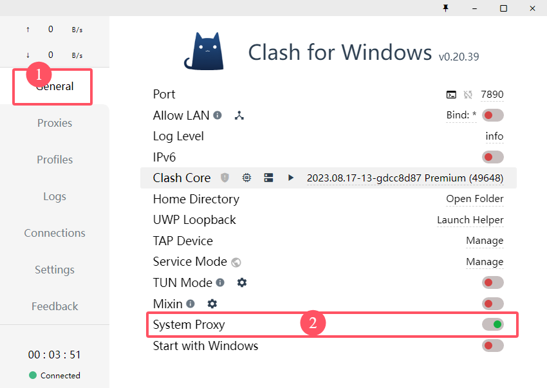Switch to the Proxies tab
Viewport: 547px width, 388px height.
(x=55, y=123)
